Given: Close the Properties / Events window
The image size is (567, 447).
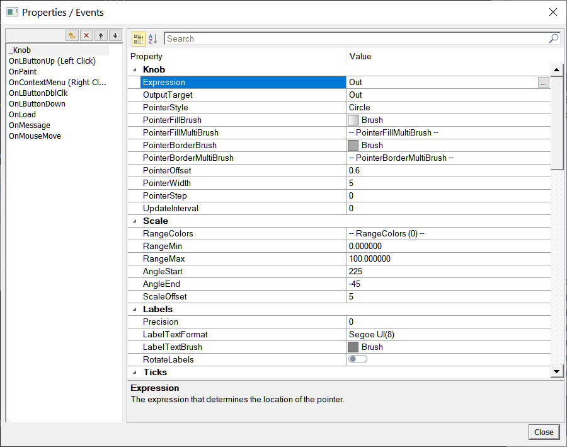Looking at the screenshot, I should pos(553,13).
